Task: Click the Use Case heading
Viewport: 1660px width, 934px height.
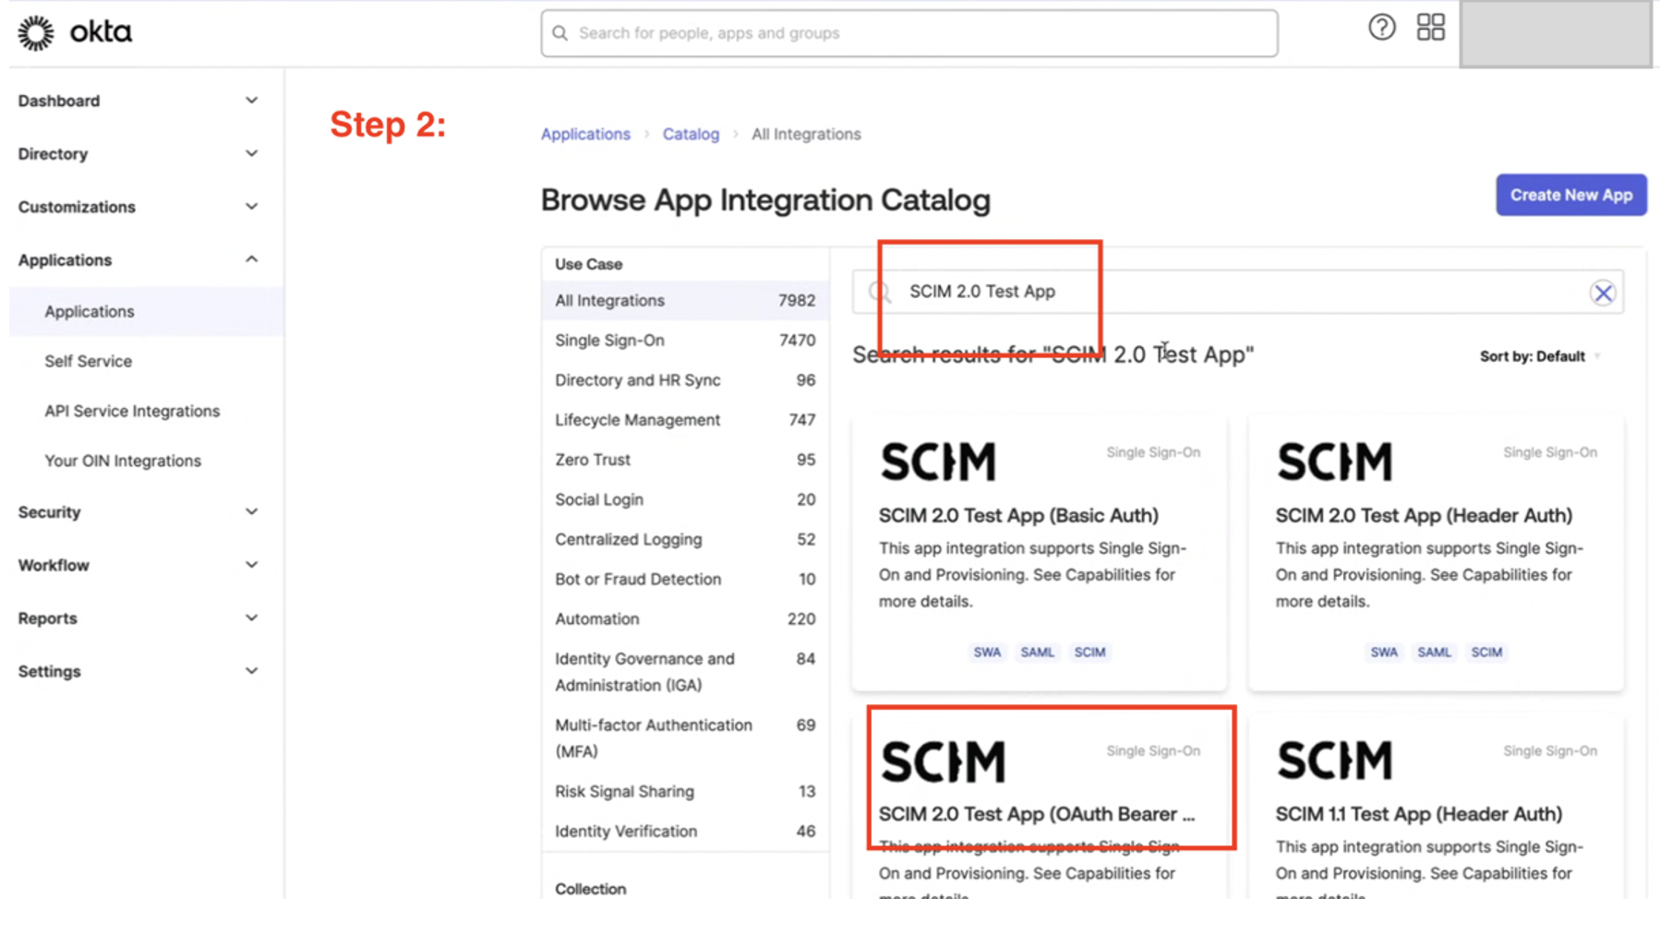Action: (588, 264)
